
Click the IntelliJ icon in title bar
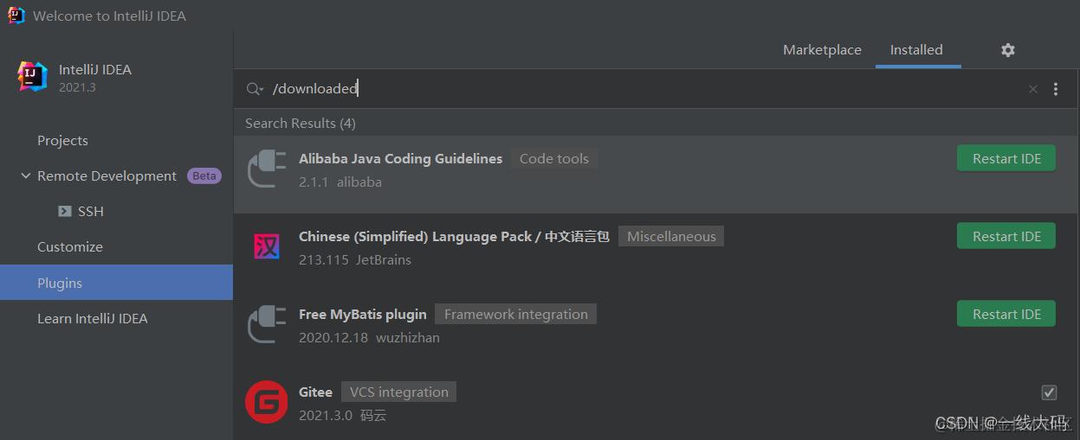point(16,16)
